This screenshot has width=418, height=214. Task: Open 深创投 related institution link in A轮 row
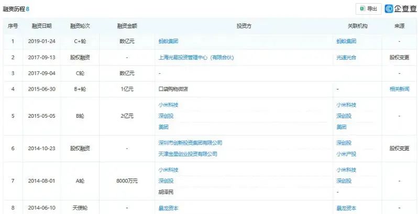point(344,181)
